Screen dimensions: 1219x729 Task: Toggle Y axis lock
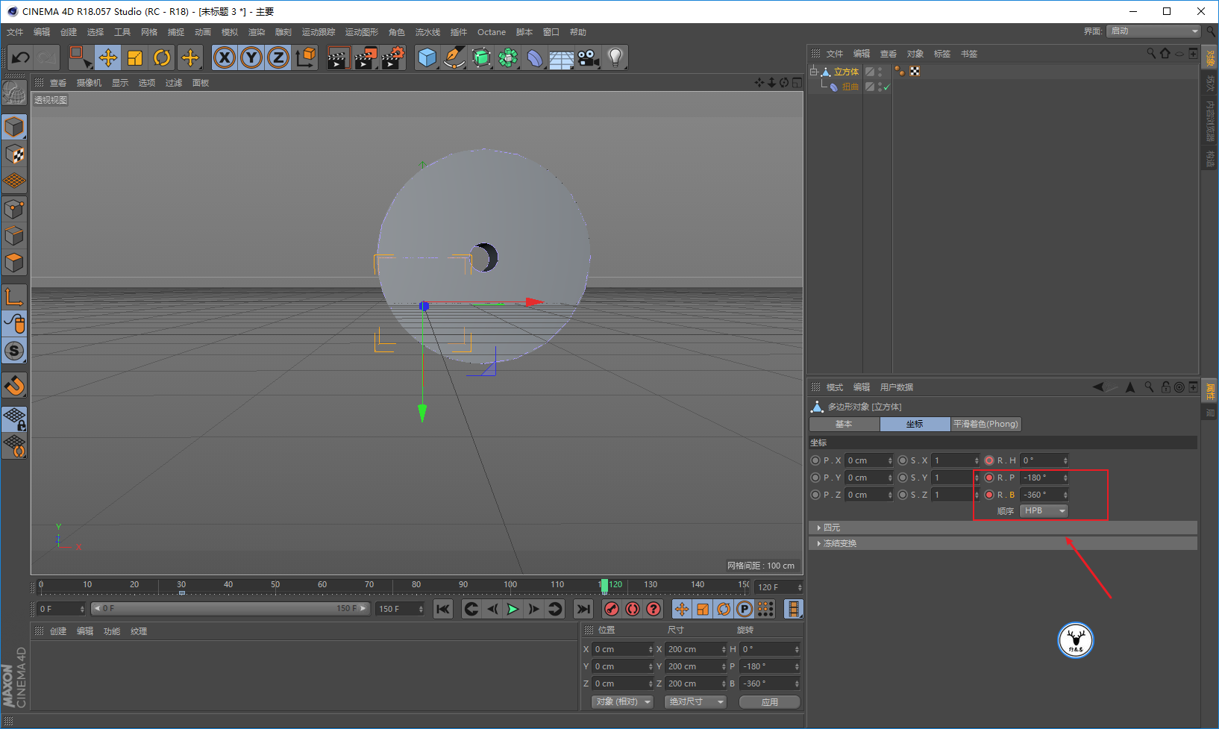251,57
